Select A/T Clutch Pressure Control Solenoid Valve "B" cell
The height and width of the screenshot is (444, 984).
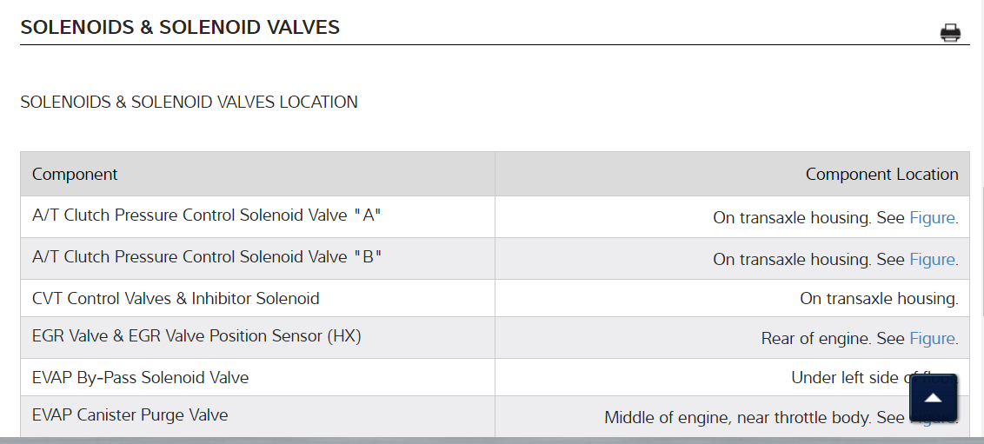[207, 257]
